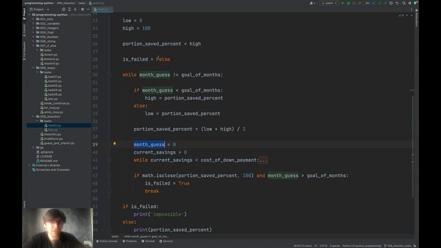Image resolution: width=441 pixels, height=248 pixels.
Task: Toggle the Pull Requests tool window stripe
Action: (25, 50)
